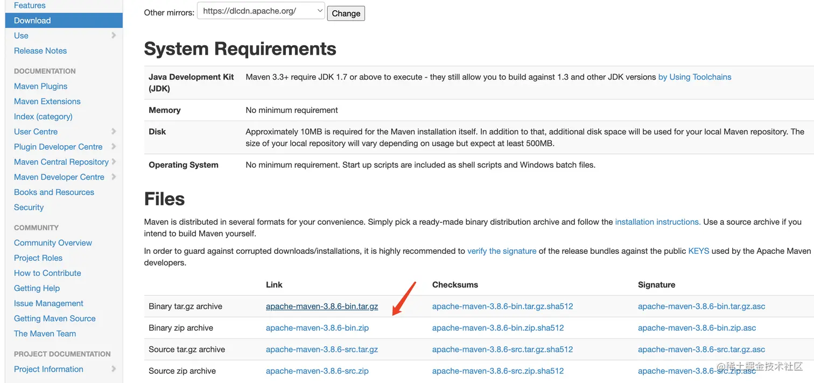Open the bin.tar.gz.asc signature link
Screen dimensions: 814x383
click(x=701, y=306)
